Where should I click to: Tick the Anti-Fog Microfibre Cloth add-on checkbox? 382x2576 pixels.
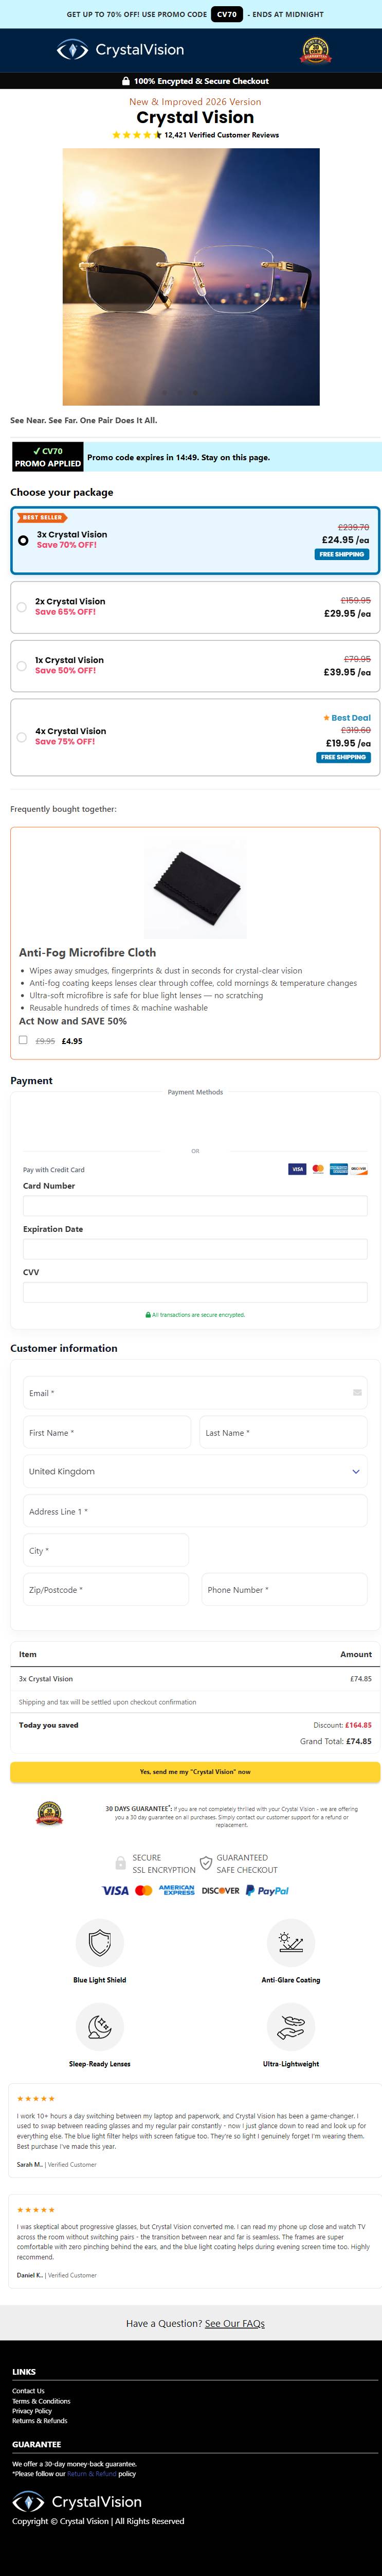(23, 1040)
